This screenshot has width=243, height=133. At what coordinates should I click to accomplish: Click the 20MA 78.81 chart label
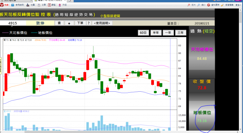click(40, 40)
